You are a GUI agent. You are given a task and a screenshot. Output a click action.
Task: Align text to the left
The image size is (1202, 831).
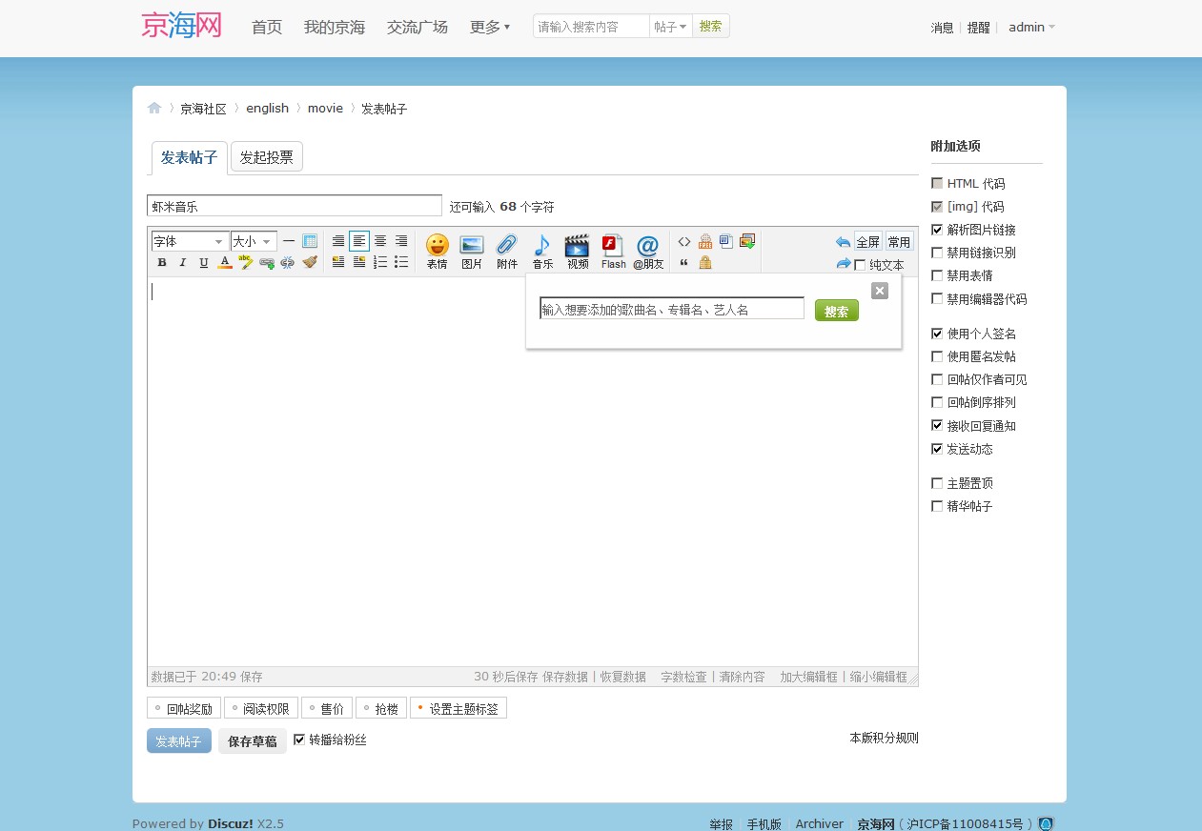pyautogui.click(x=359, y=241)
